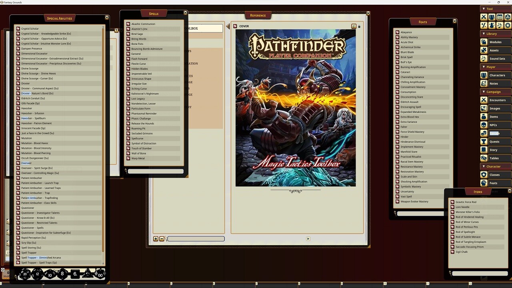Select Bind Sage in the Spells list
Viewport: 512px width, 288px height.
pos(138,34)
